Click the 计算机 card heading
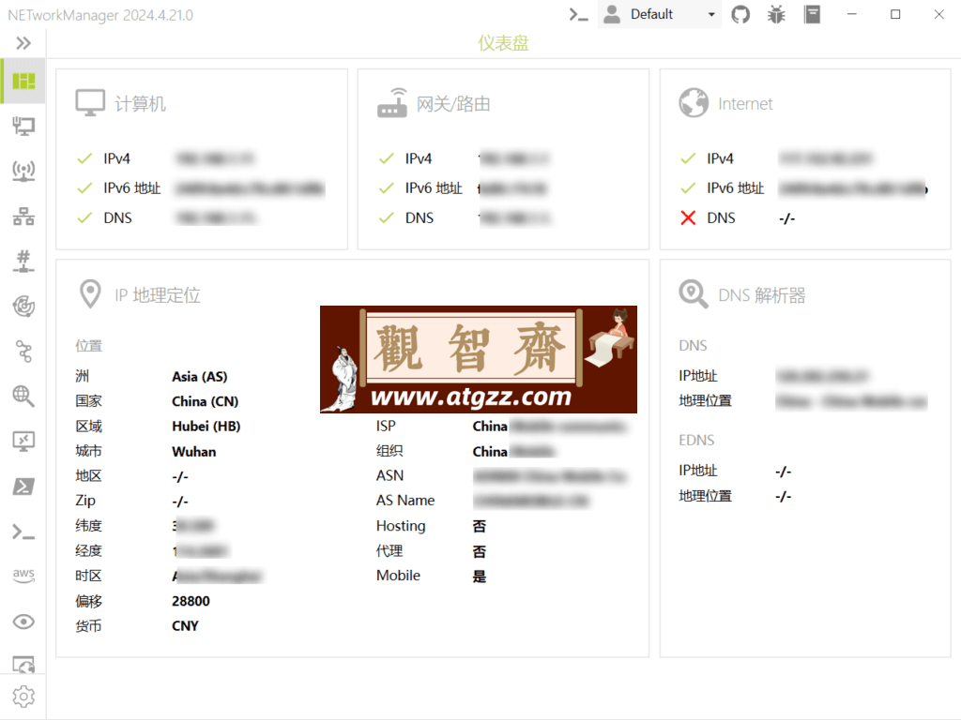This screenshot has height=720, width=961. 141,103
